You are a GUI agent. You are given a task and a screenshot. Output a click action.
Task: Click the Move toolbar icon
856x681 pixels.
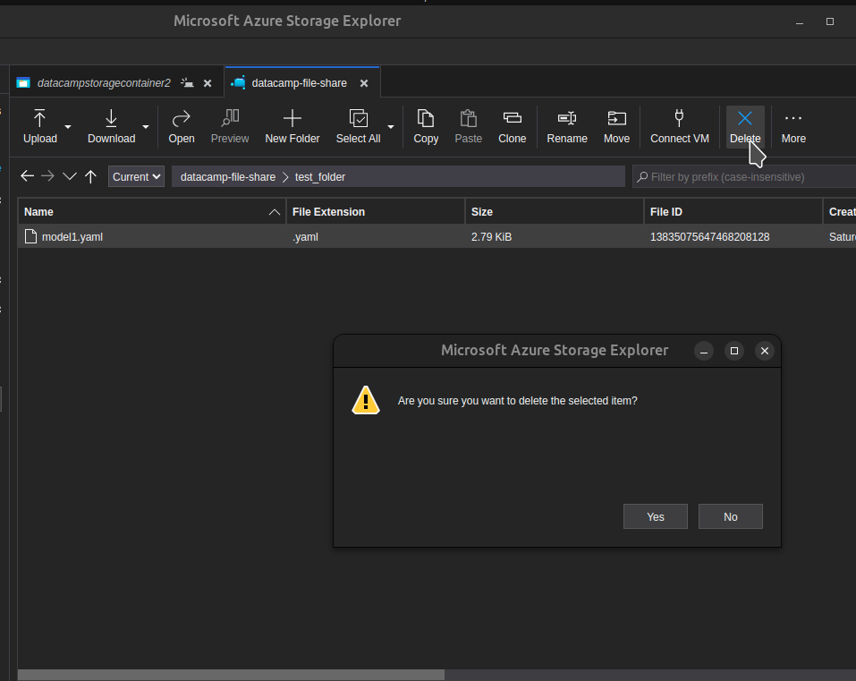tap(616, 118)
